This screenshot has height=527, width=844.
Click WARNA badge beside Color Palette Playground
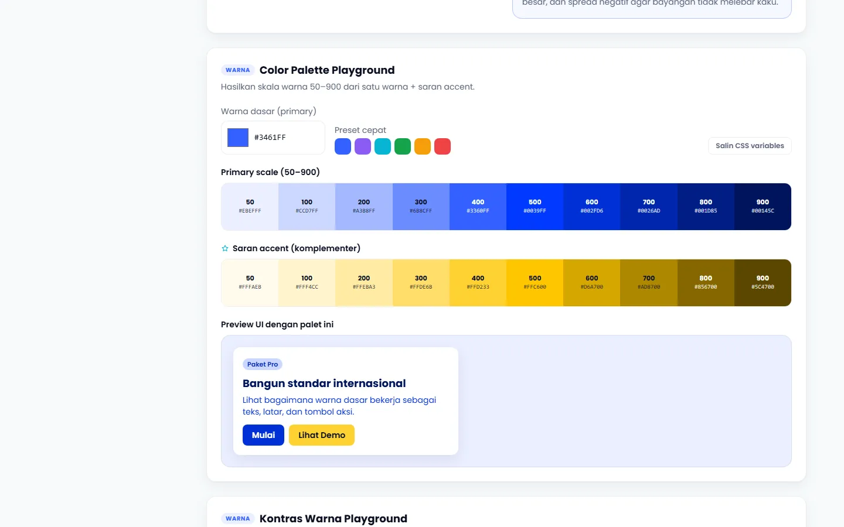coord(238,70)
